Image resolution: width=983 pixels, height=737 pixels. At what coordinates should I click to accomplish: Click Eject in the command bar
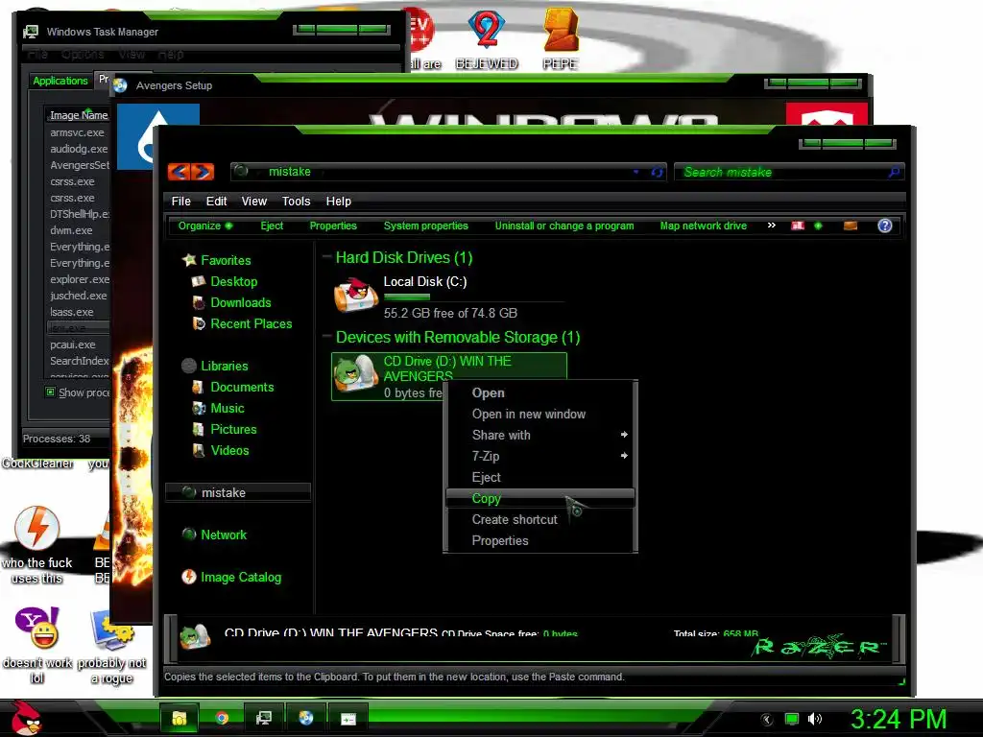point(272,226)
